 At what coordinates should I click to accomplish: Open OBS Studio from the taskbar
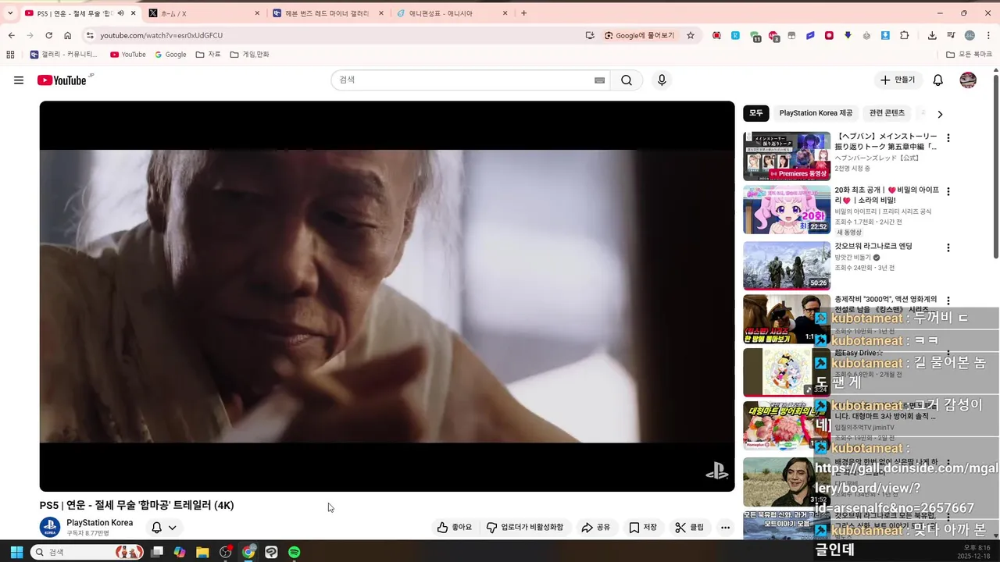(x=226, y=552)
